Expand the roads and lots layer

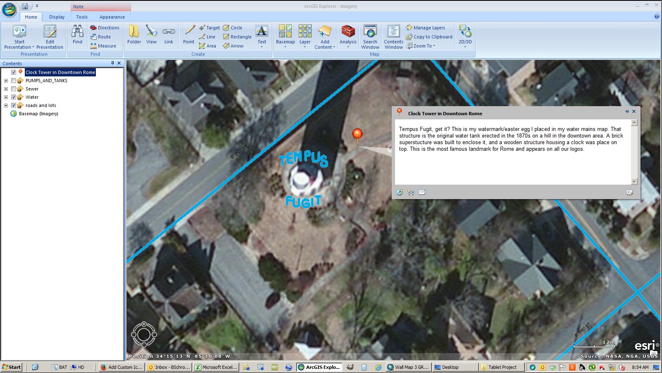coord(5,105)
